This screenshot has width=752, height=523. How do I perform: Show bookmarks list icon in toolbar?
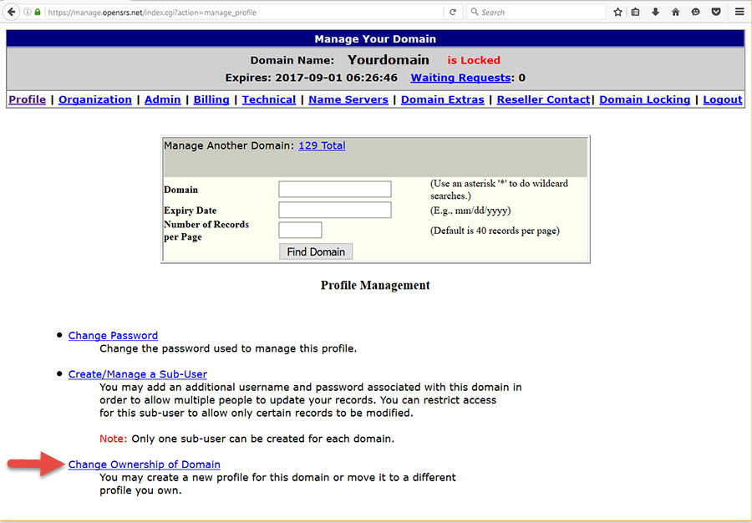click(x=637, y=13)
